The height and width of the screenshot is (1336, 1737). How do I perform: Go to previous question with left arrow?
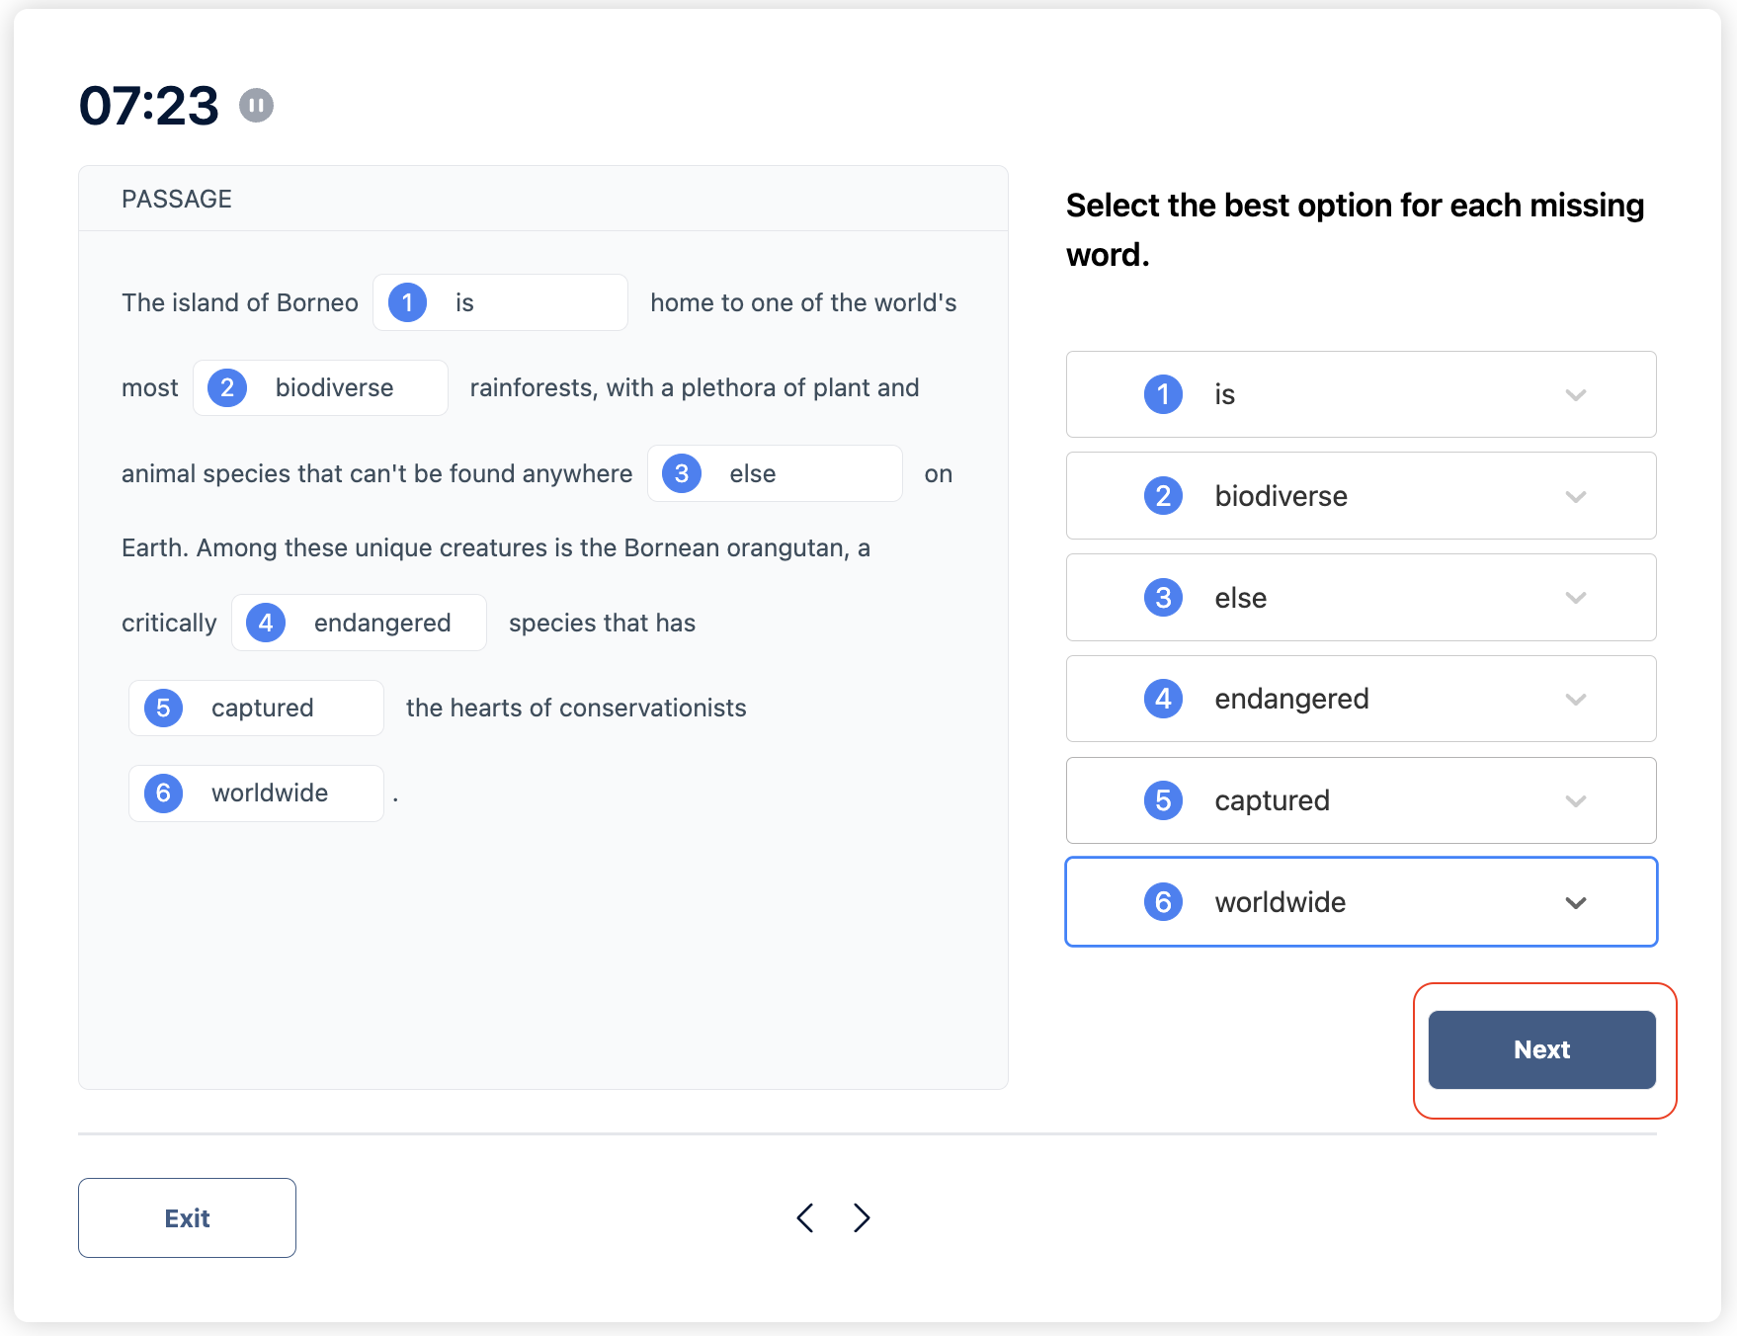coord(804,1218)
